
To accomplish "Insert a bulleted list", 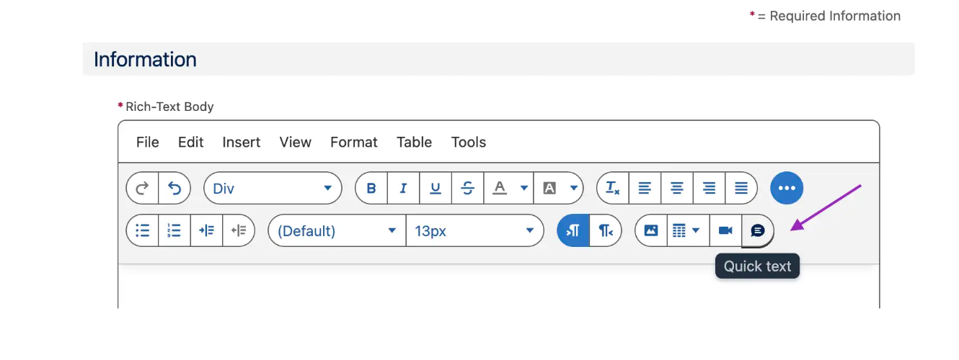I will (x=142, y=230).
